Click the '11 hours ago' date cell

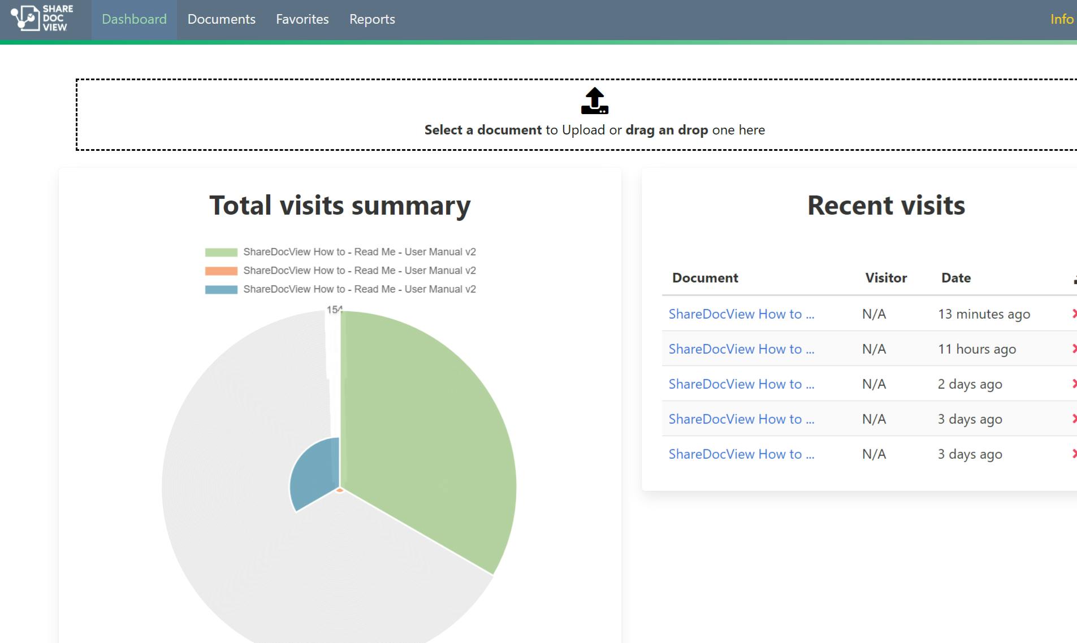pyautogui.click(x=977, y=349)
